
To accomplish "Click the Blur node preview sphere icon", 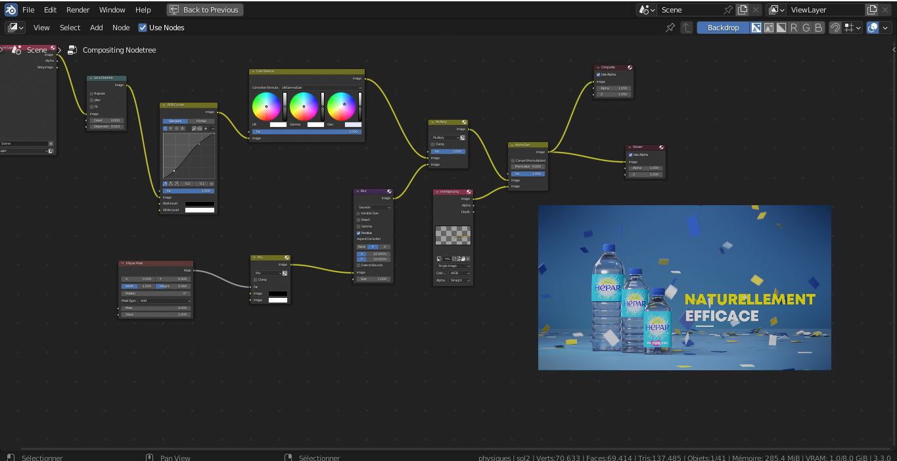I will [389, 191].
